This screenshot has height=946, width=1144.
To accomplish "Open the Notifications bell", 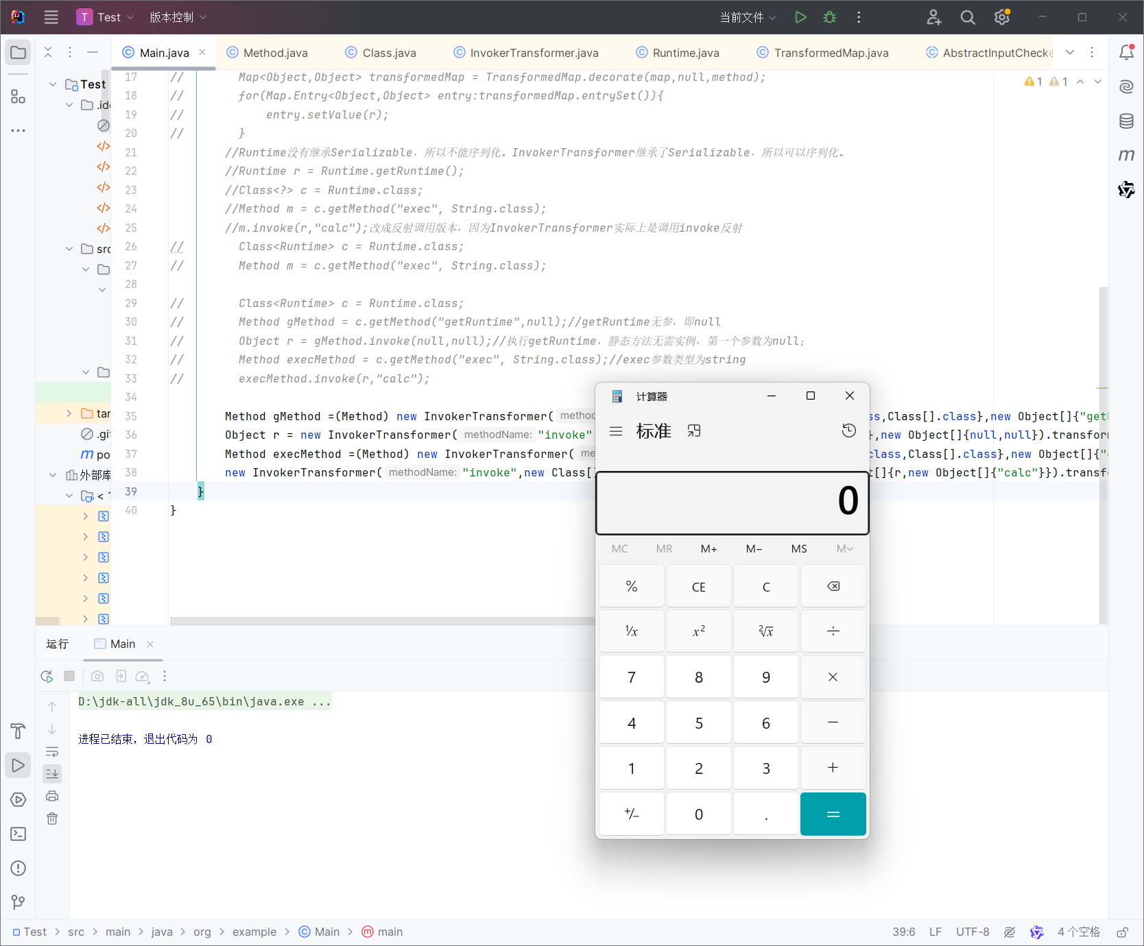I will point(1126,53).
